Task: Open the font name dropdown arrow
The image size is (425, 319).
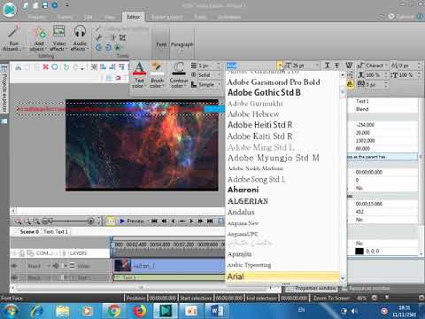Action: [279, 66]
